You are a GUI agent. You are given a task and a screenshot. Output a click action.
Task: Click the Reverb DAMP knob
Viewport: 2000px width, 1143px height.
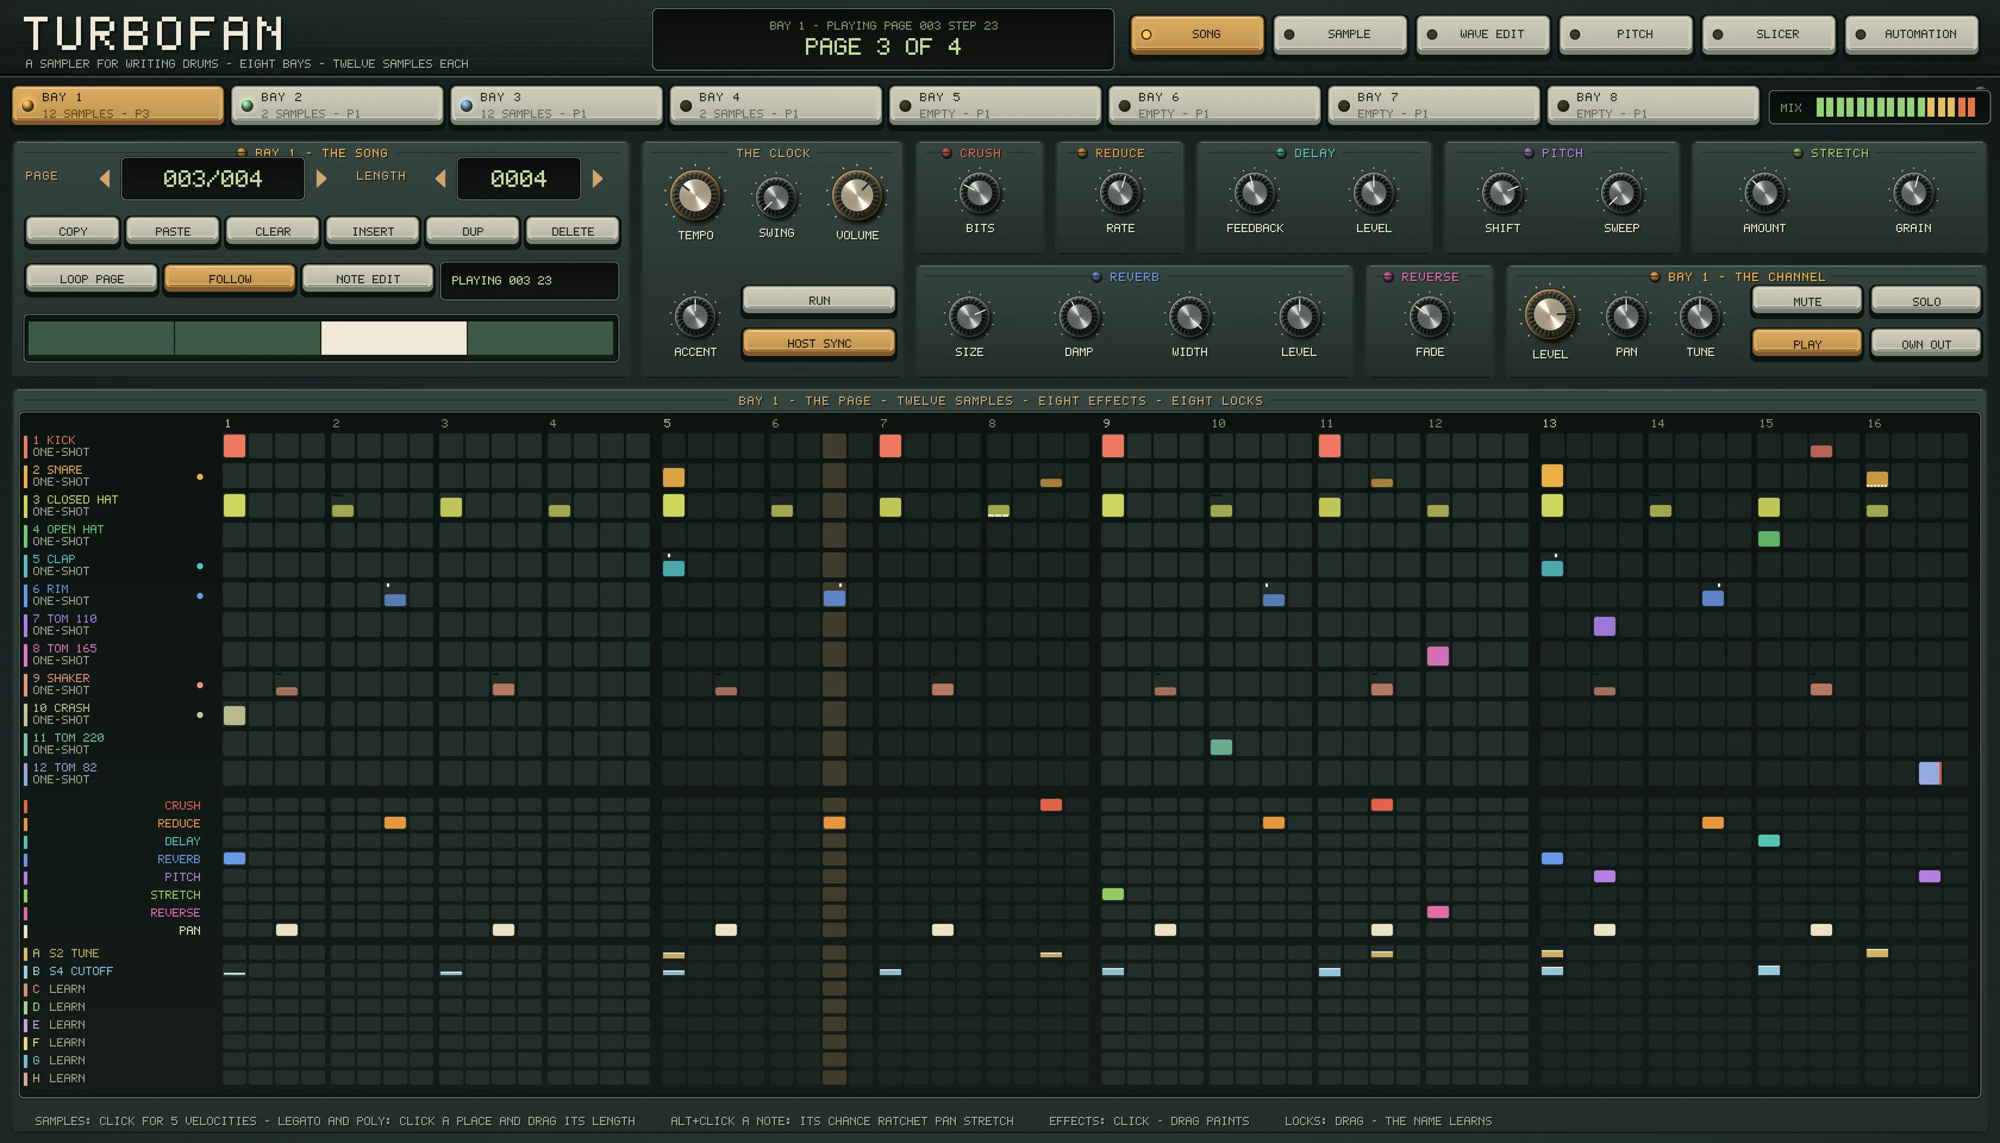pos(1079,316)
